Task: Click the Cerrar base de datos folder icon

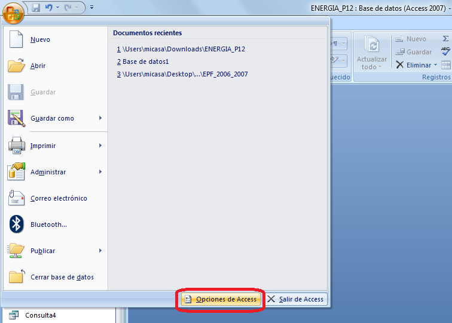Action: [x=16, y=276]
